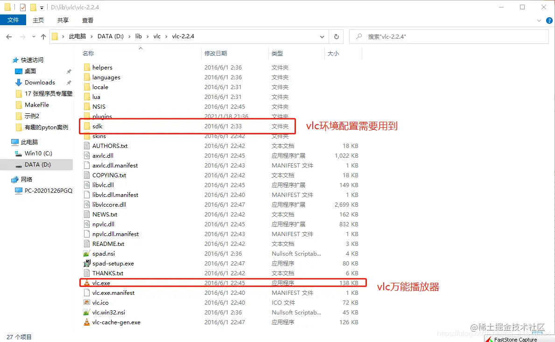Select libvlc.dll file icon
555x342 pixels.
tap(87, 185)
